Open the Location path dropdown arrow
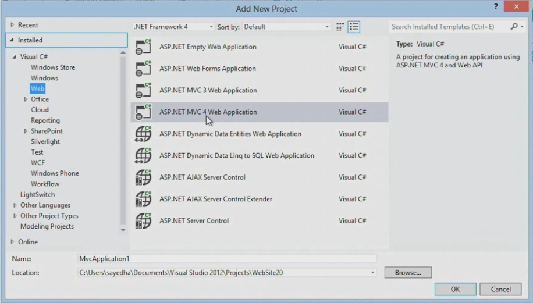 (372, 272)
